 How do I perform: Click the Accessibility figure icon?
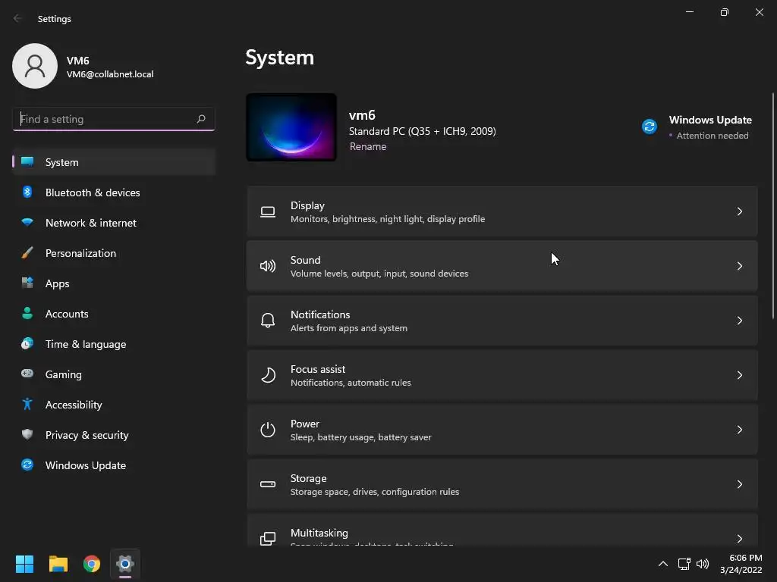[27, 405]
